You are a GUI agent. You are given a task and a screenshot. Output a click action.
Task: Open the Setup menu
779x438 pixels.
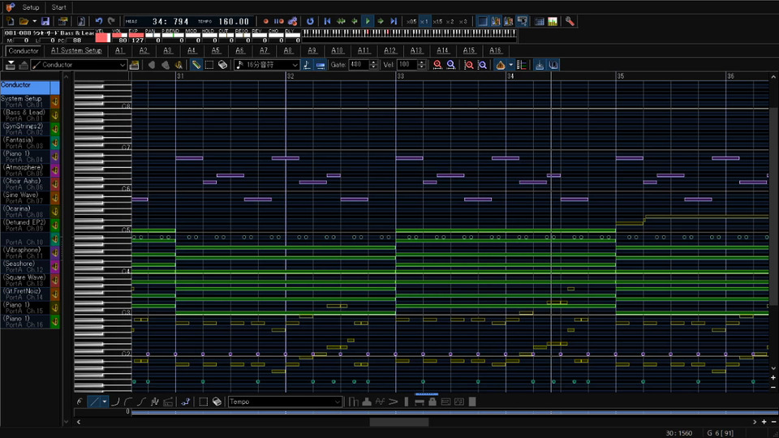click(x=30, y=7)
